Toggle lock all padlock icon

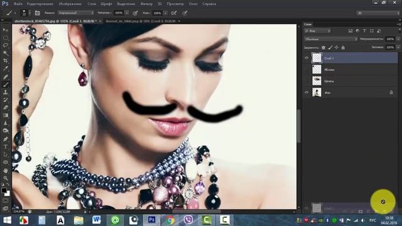[343, 48]
